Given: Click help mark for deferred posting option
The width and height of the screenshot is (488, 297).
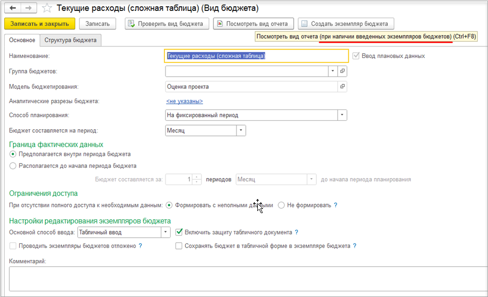Looking at the screenshot, I should (140, 246).
